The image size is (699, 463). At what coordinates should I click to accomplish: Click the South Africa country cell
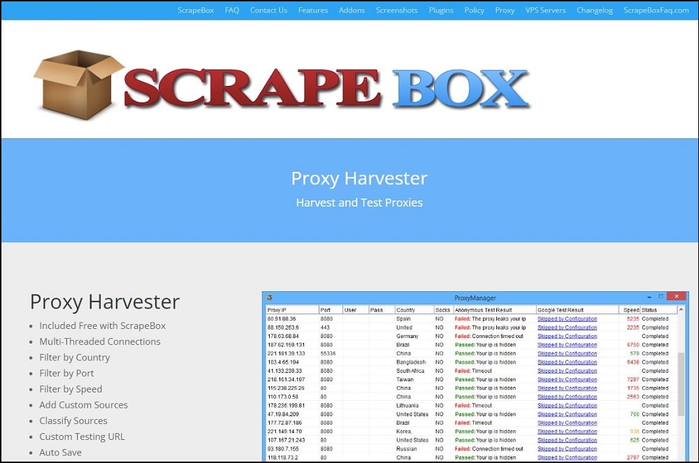point(410,371)
